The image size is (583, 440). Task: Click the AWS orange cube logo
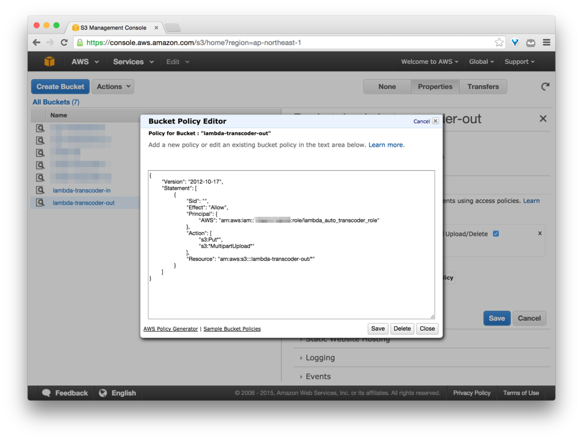tap(50, 61)
